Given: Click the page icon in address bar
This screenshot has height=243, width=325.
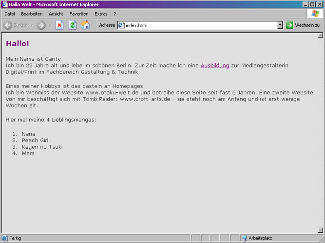Looking at the screenshot, I should (x=121, y=25).
